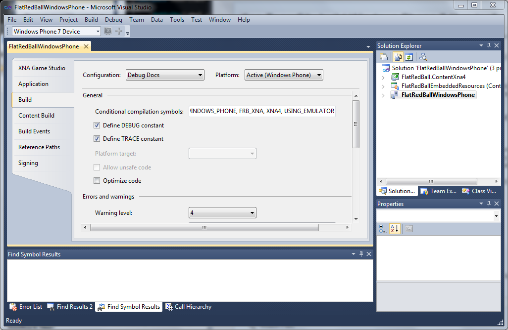Click the vertical scrollbar thumb in Build page
The width and height of the screenshot is (508, 330).
(x=356, y=124)
